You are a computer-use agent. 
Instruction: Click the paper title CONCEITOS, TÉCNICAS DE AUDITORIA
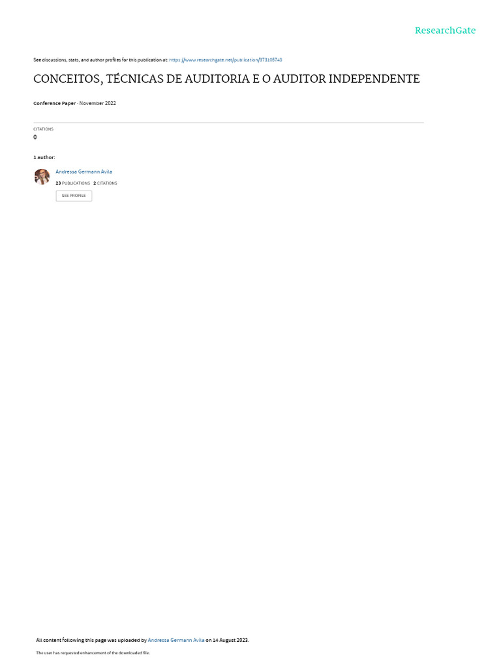[x=226, y=79]
